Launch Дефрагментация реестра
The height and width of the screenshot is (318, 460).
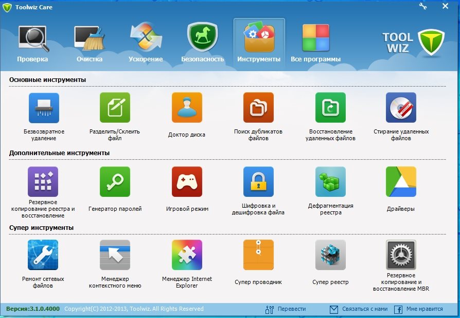point(330,181)
